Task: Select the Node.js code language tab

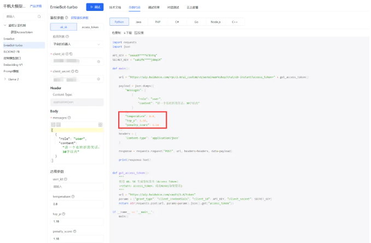Action: tap(216, 22)
